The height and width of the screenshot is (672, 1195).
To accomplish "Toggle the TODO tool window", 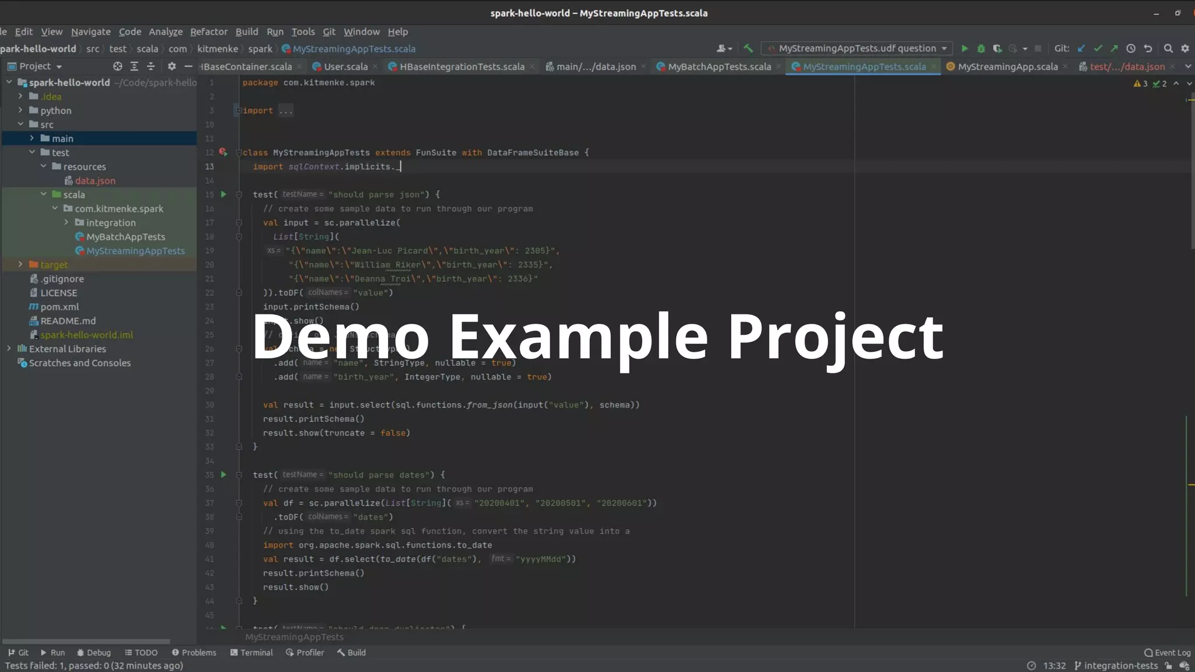I will click(141, 653).
